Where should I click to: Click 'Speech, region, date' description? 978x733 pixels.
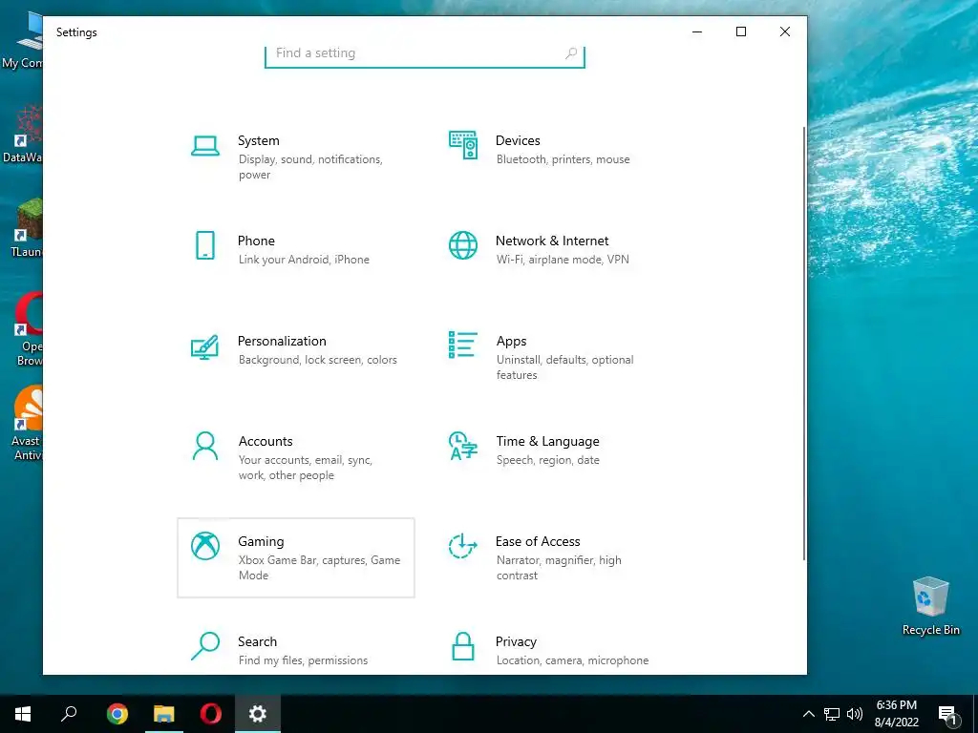(547, 460)
